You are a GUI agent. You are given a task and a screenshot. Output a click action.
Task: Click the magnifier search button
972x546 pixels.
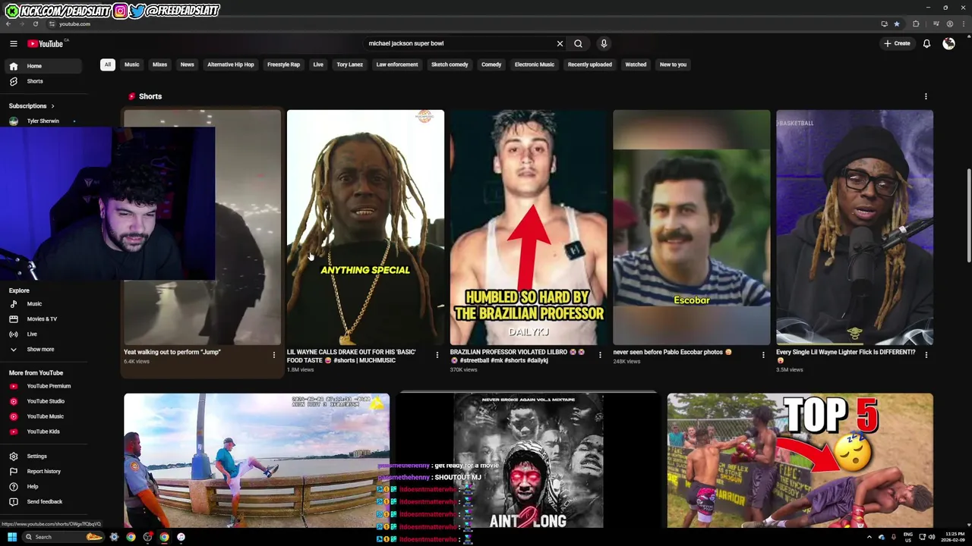click(x=578, y=43)
